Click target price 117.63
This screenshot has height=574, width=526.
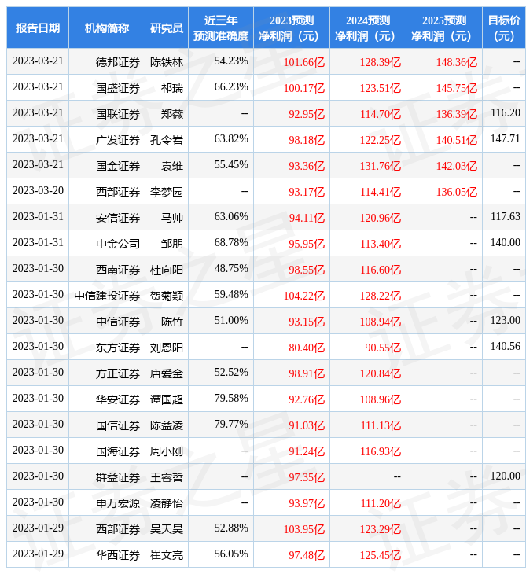(505, 217)
